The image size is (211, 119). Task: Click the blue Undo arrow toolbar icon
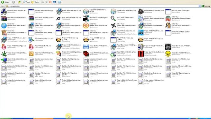(x=54, y=2)
